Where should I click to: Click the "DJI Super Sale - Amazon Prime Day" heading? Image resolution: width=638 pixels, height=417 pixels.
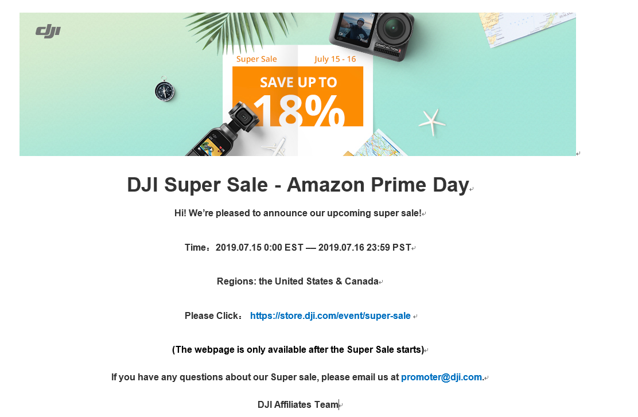click(298, 185)
